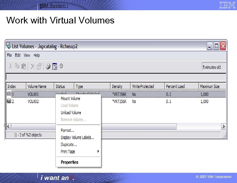
Task: Click the List Volumes window title icon
Action: pyautogui.click(x=8, y=46)
